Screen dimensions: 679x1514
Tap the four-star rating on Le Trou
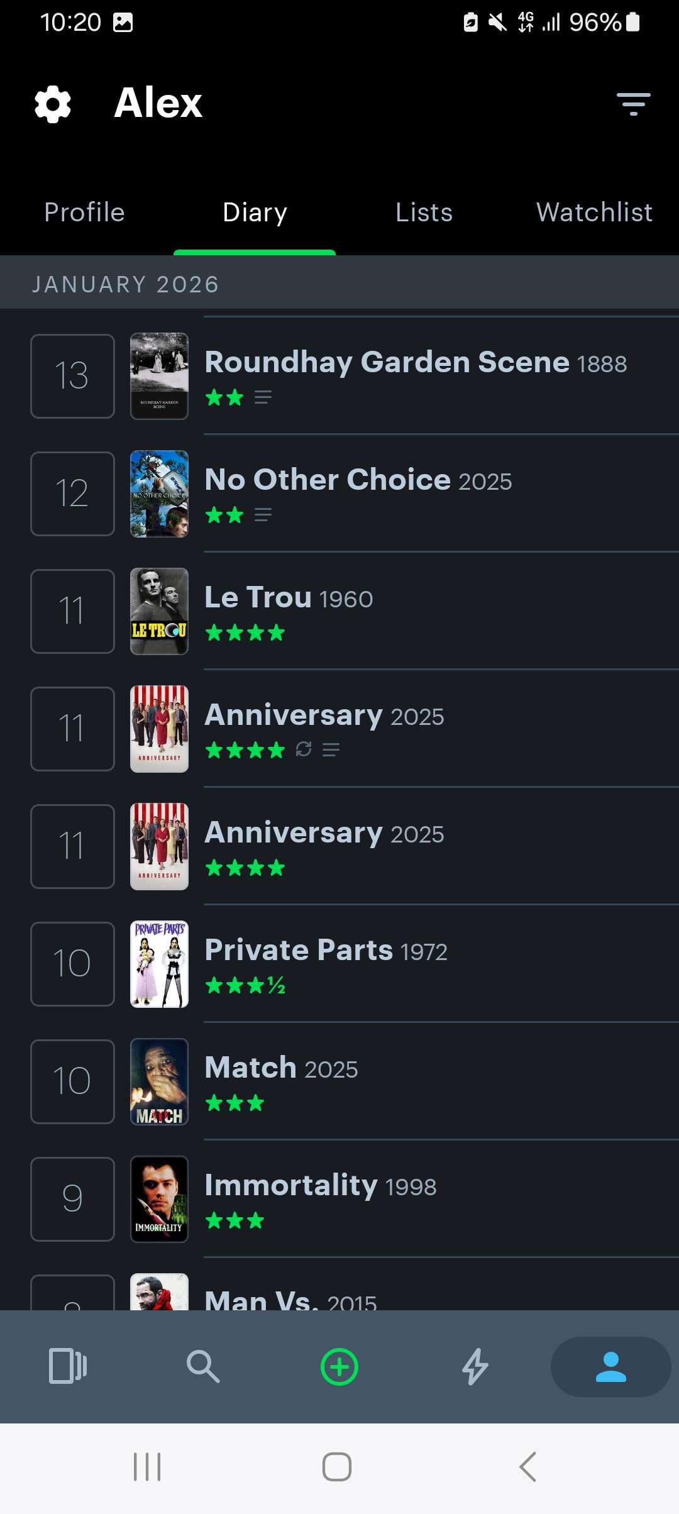(245, 633)
